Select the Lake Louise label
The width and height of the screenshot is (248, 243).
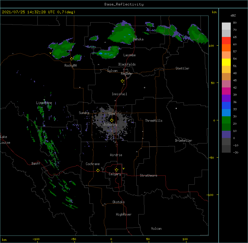(x=5, y=140)
